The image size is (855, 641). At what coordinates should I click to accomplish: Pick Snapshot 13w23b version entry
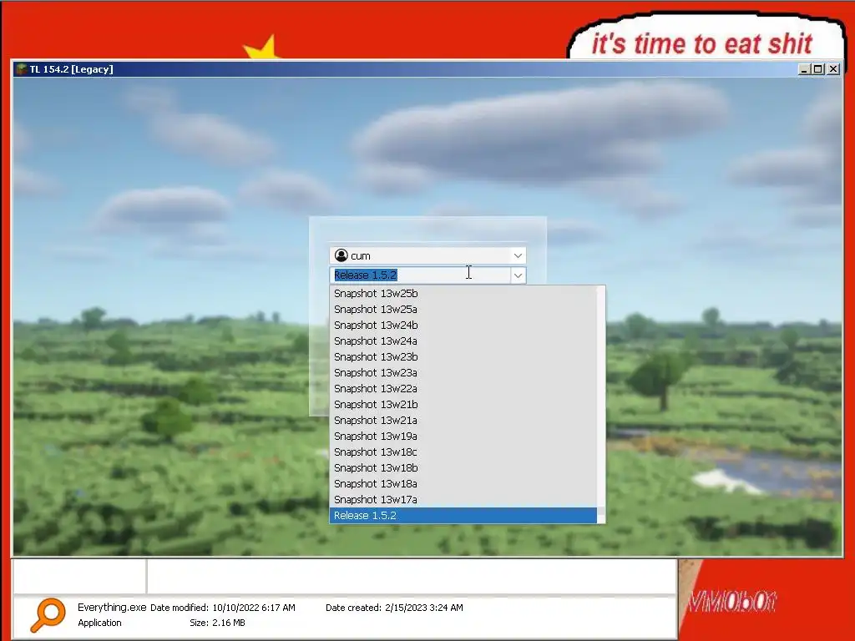pyautogui.click(x=463, y=356)
